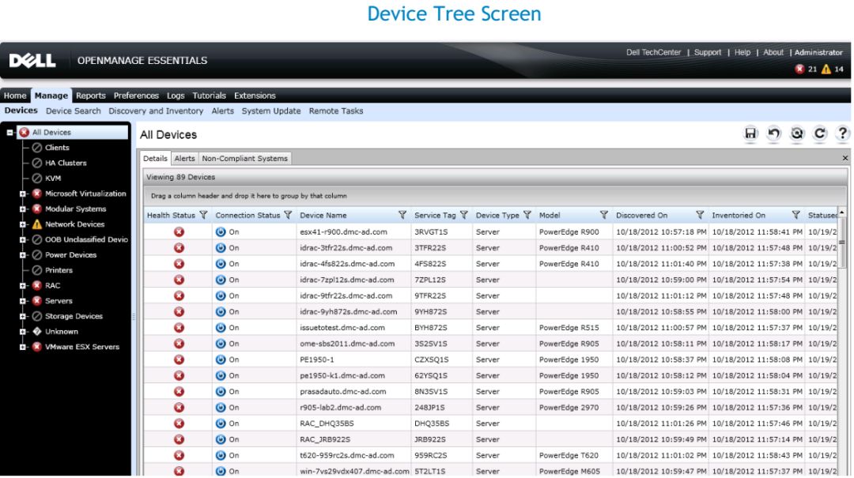Expand the Servers tree node
This screenshot has width=854, height=478.
coord(23,301)
